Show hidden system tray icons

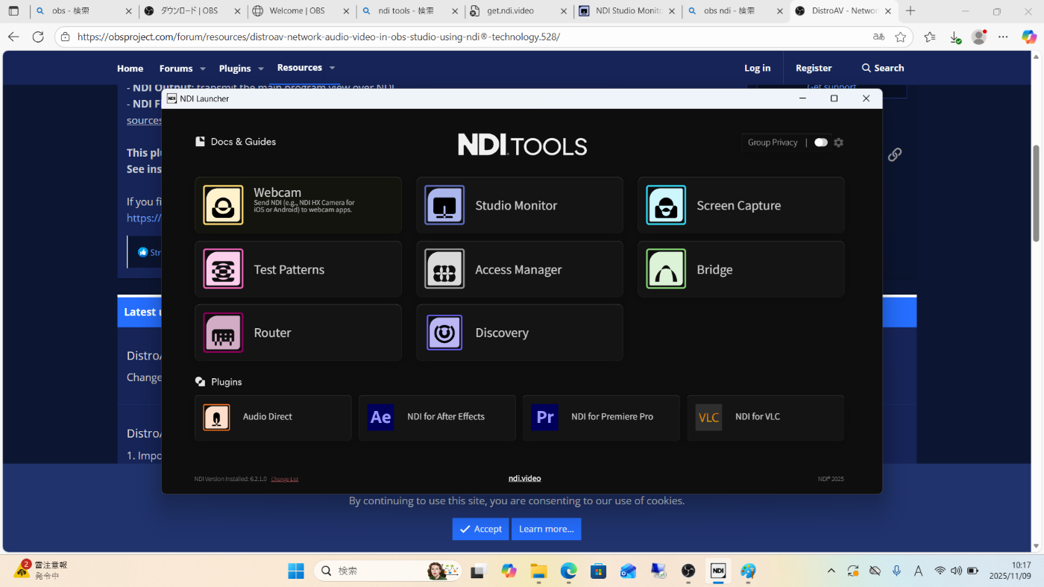[831, 571]
